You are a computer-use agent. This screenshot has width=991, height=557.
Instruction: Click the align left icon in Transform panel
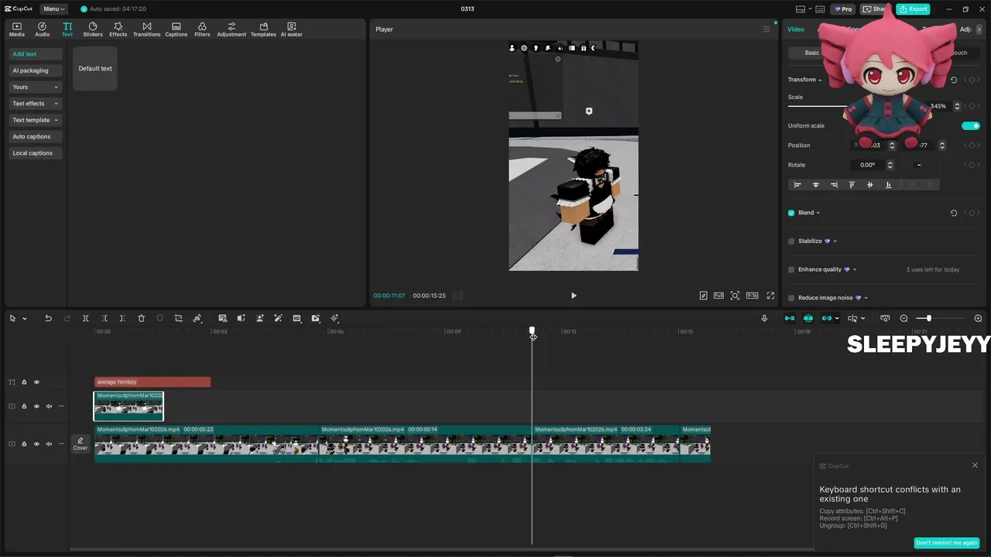click(797, 185)
